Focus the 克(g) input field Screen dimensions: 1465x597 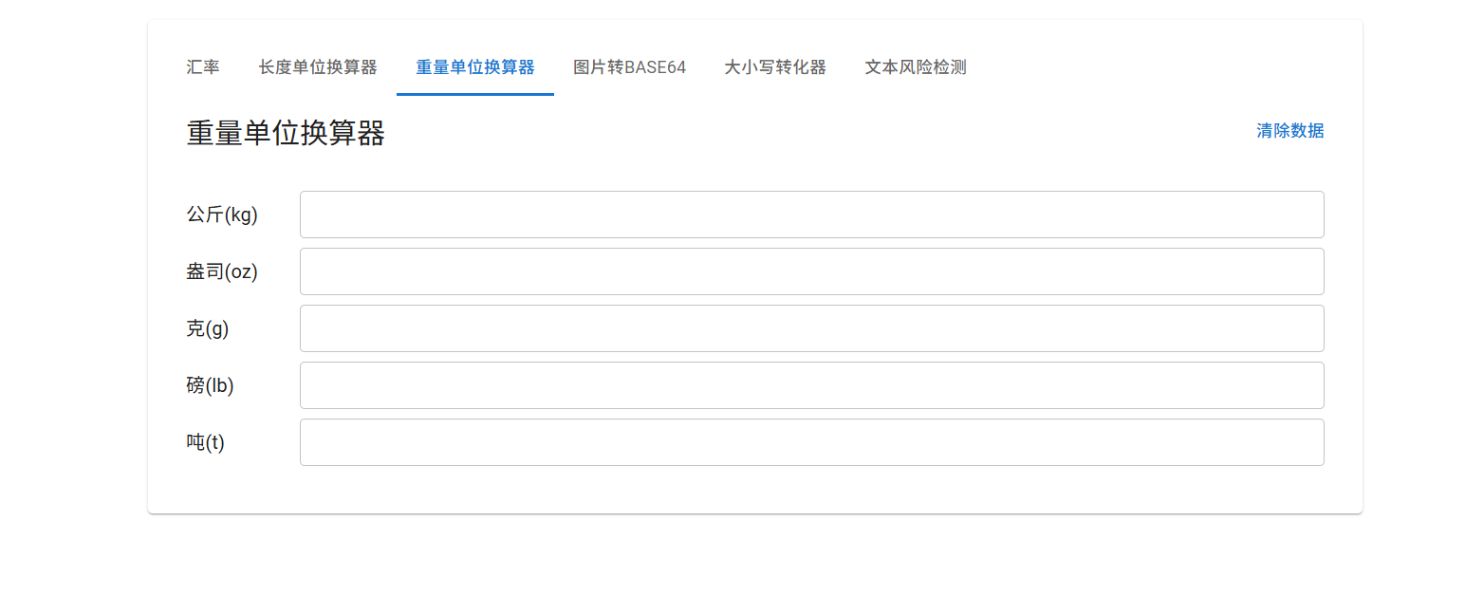812,328
